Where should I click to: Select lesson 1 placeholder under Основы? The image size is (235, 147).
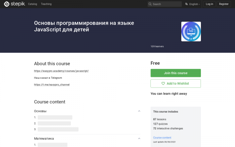(55, 117)
